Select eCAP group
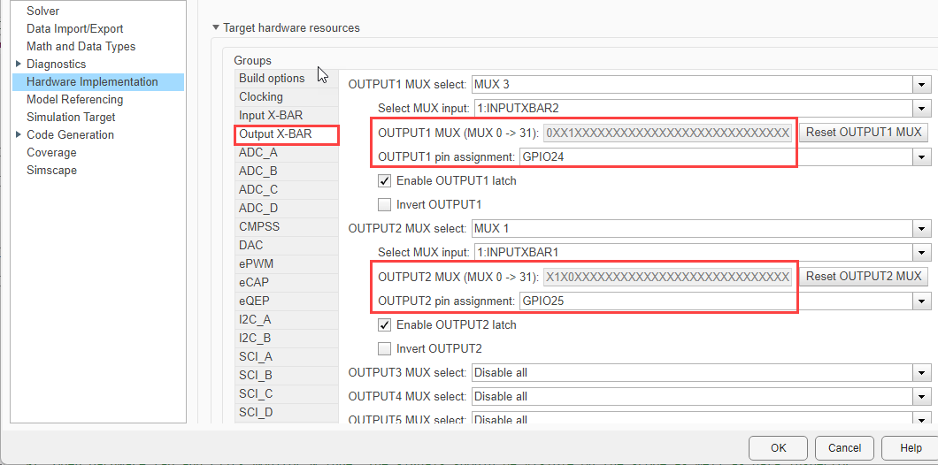The width and height of the screenshot is (938, 465). pos(287,283)
